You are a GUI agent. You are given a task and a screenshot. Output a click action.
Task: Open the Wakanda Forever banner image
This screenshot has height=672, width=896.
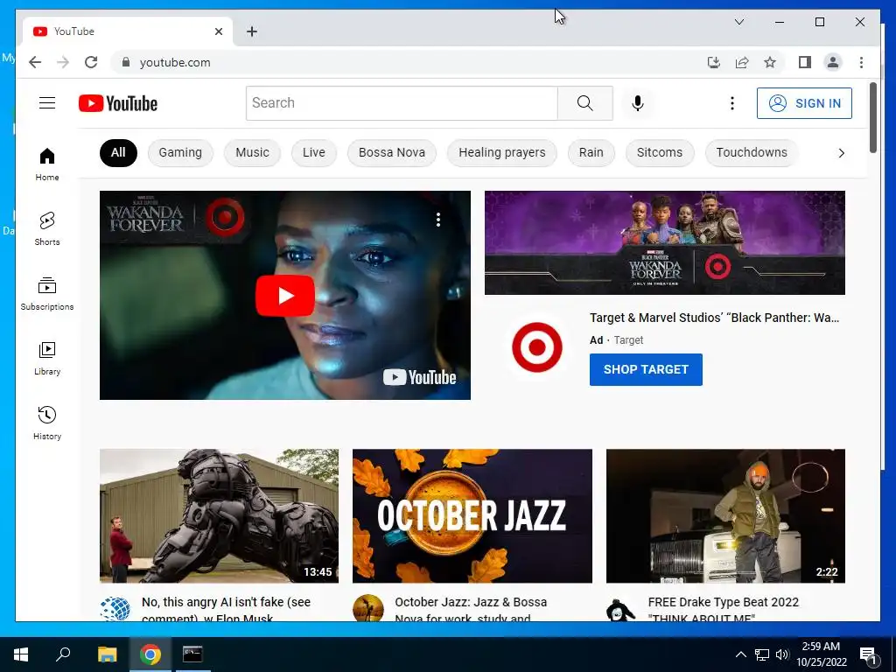(665, 243)
